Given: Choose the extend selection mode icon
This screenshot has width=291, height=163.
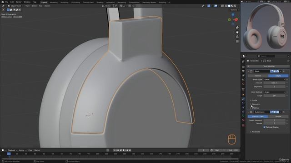Looking at the screenshot, I should pyautogui.click(x=11, y=10).
